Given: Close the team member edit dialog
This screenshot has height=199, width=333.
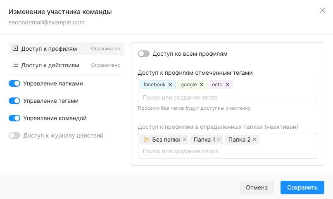Looking at the screenshot, I should coord(323,10).
